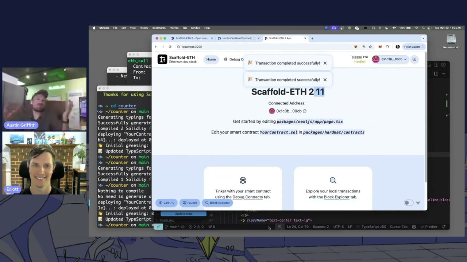Dismiss the first transaction success toast

[x=325, y=63]
